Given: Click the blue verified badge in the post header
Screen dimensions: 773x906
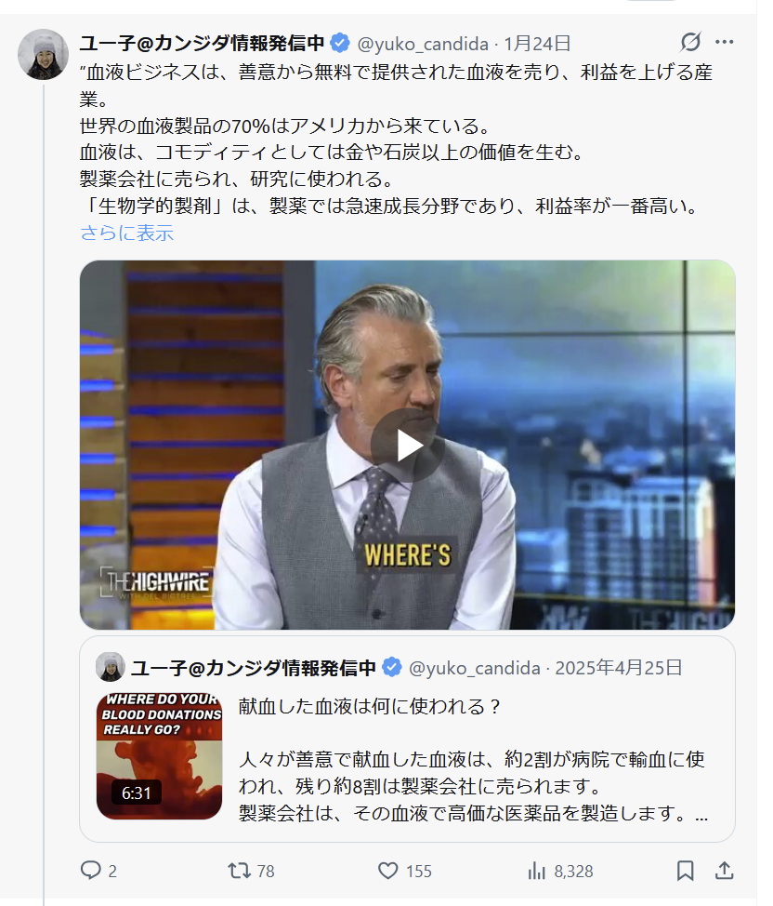Looking at the screenshot, I should (x=340, y=43).
